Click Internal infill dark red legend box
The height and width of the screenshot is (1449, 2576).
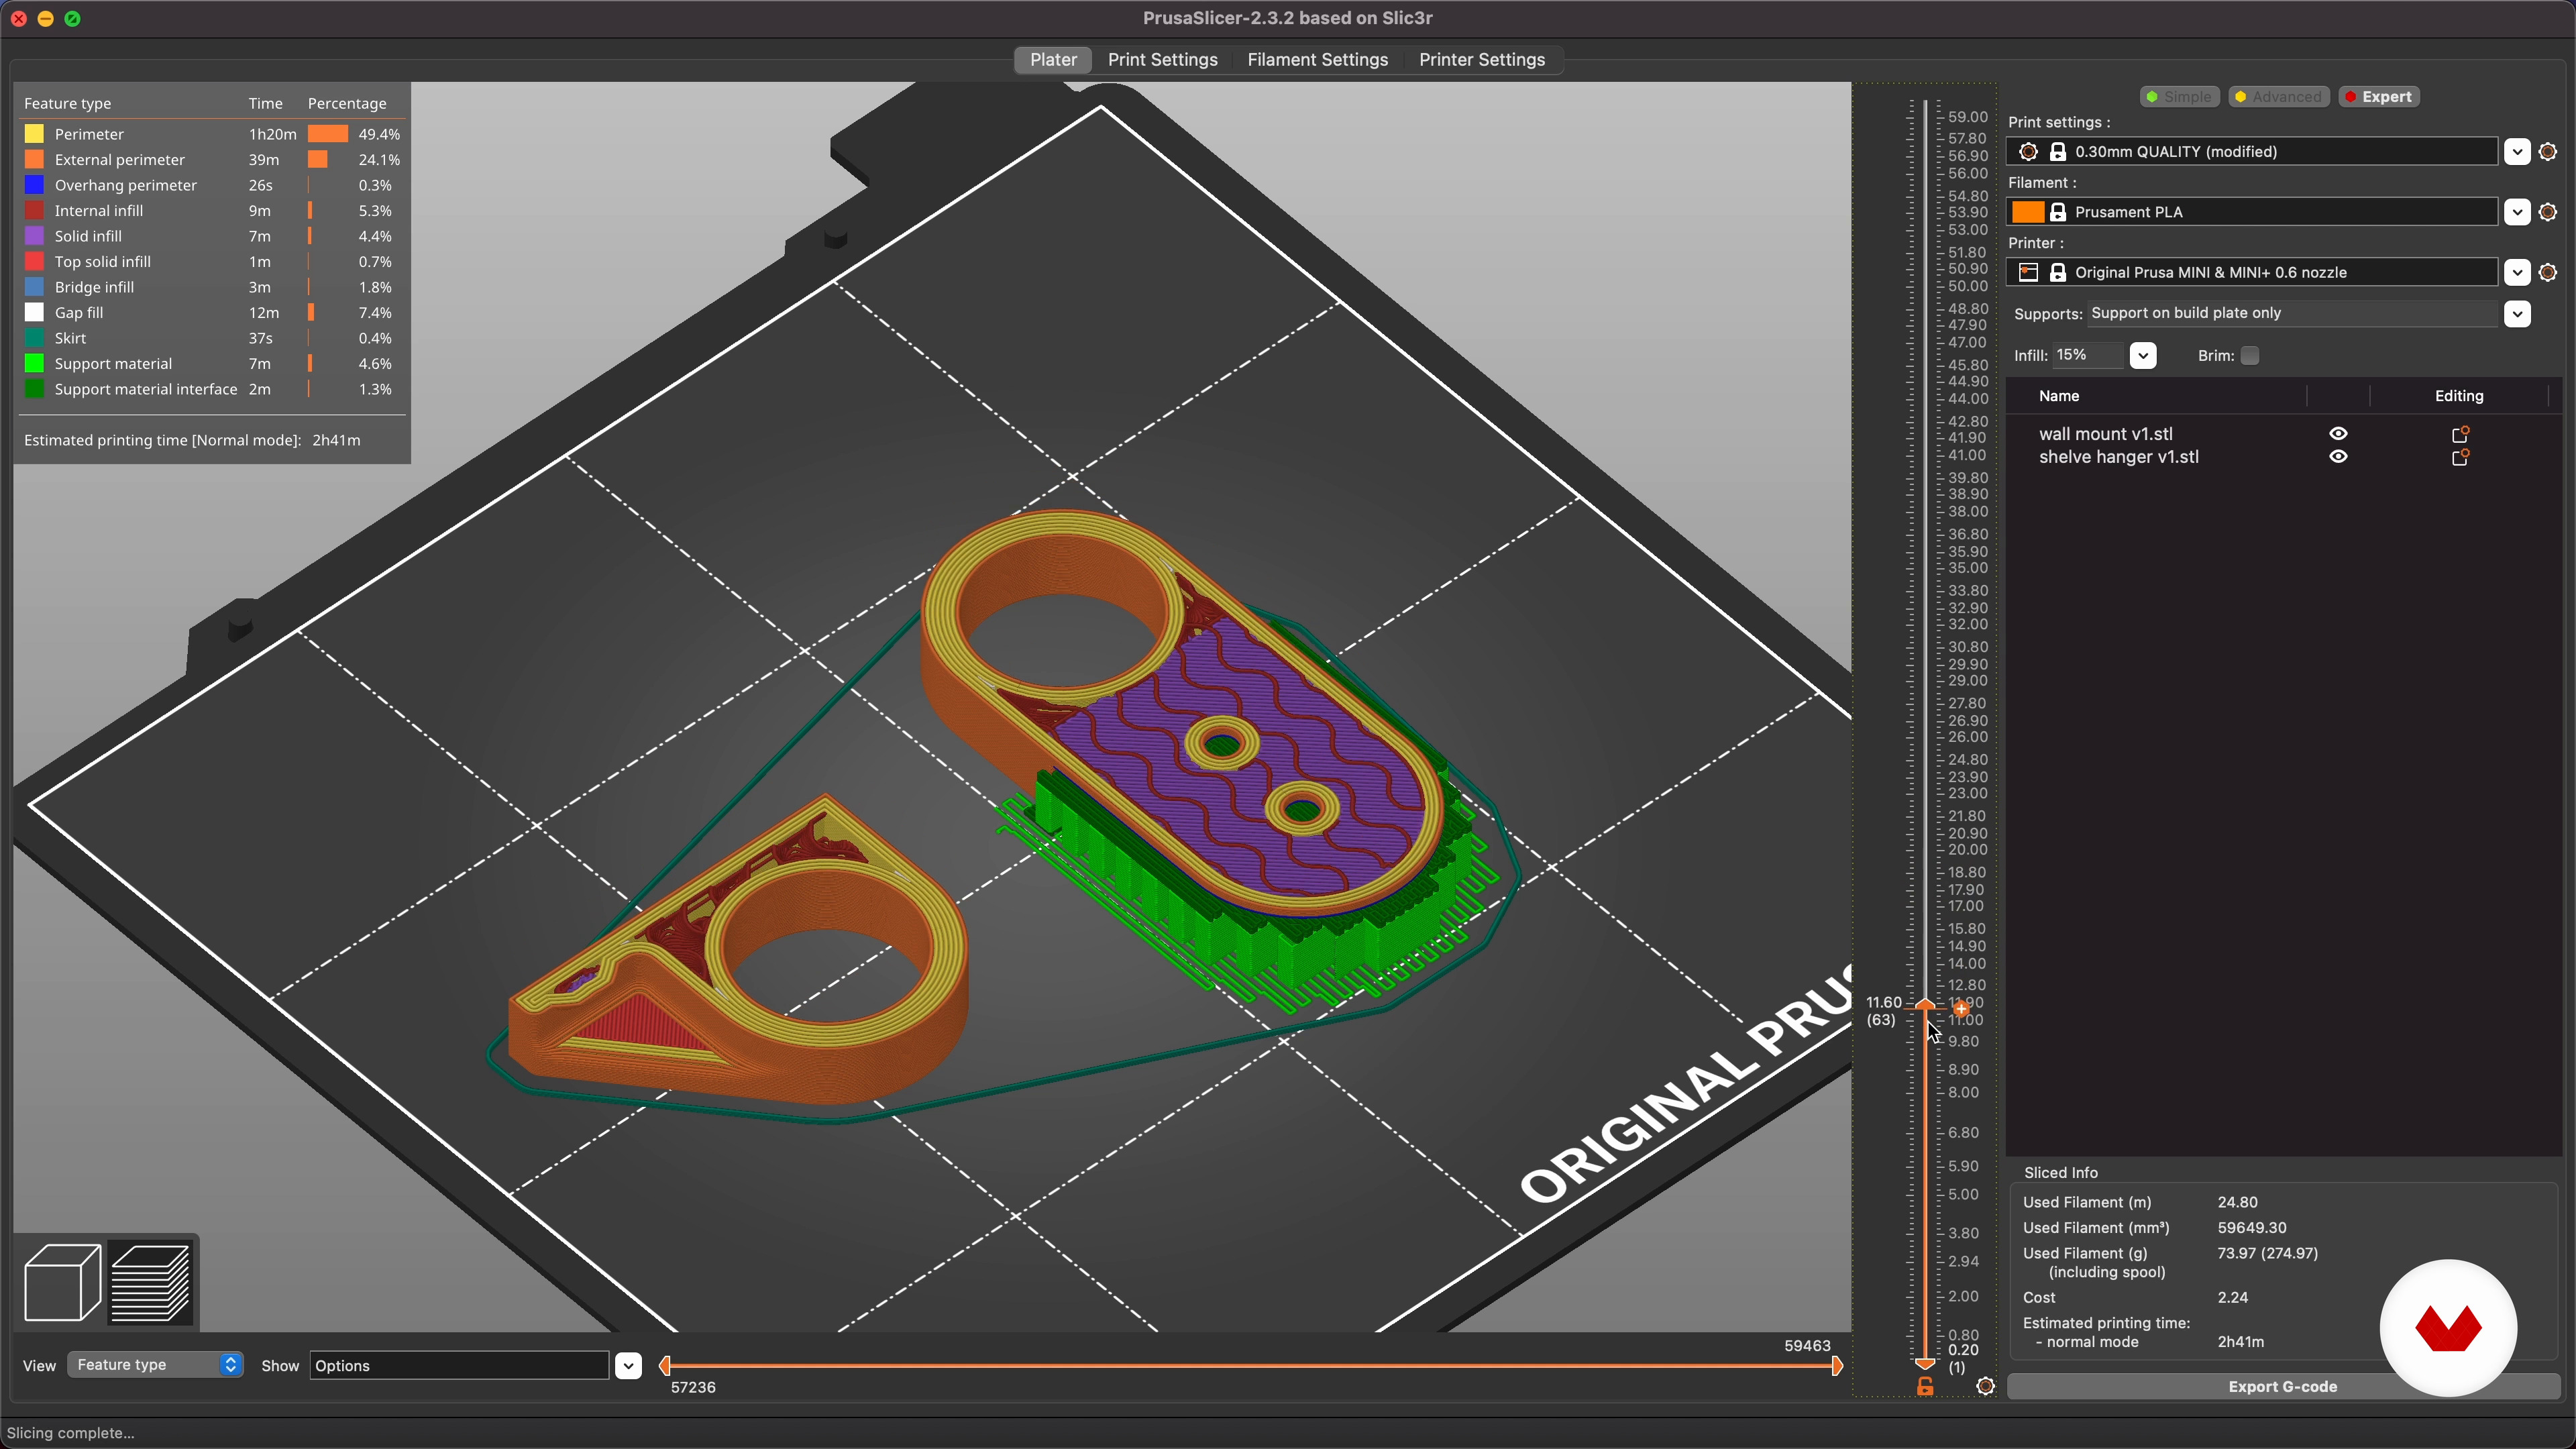(x=34, y=211)
